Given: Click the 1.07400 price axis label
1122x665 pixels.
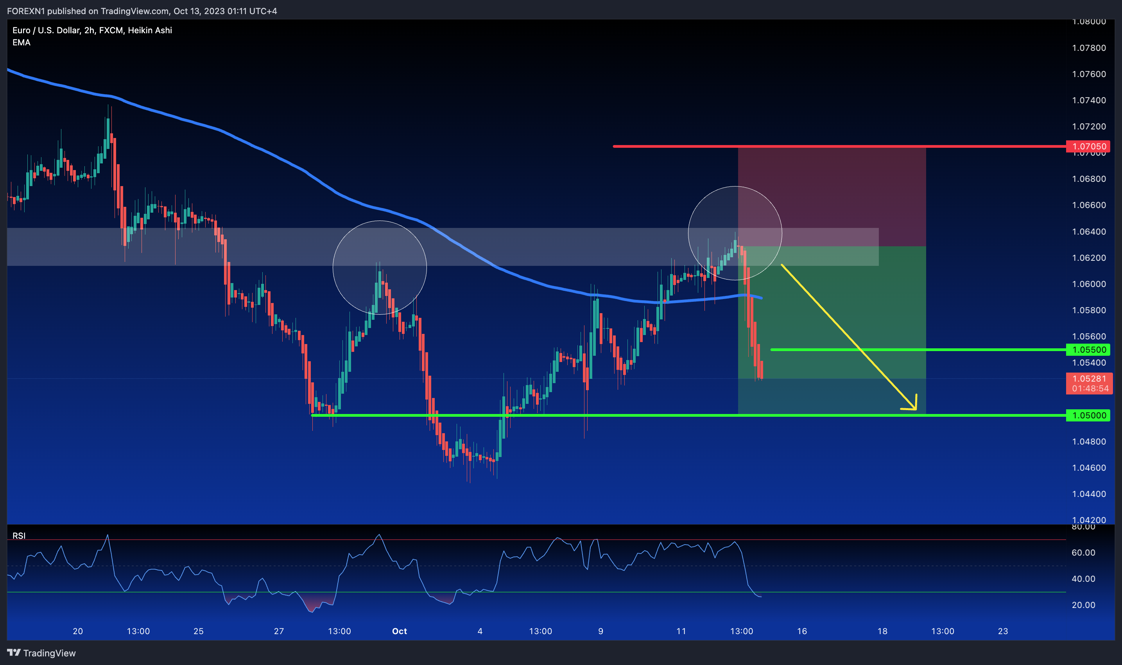Looking at the screenshot, I should click(1089, 100).
